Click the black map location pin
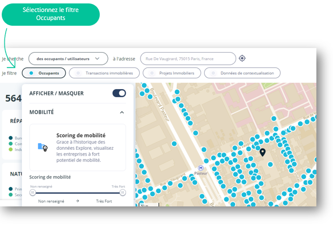333x227 pixels. click(263, 153)
